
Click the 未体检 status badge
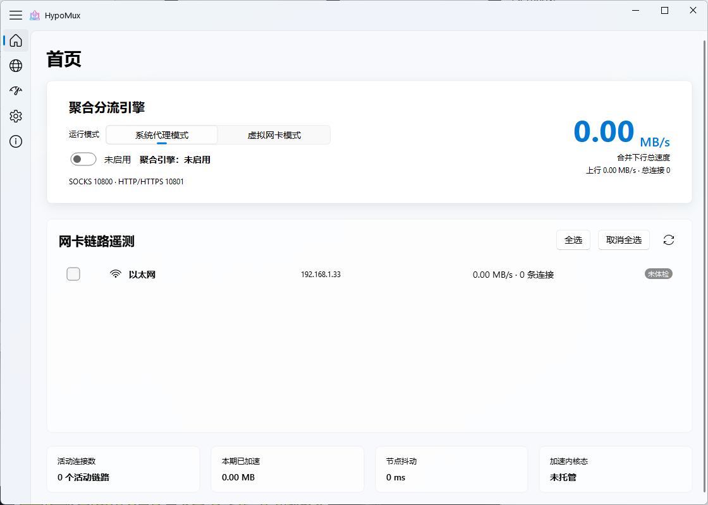point(659,274)
